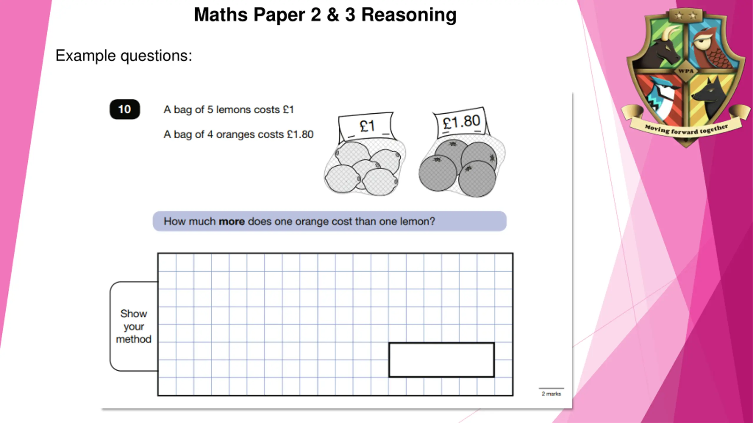
Task: Click 'A bag of 4 oranges costs £1.80'
Action: [x=239, y=135]
